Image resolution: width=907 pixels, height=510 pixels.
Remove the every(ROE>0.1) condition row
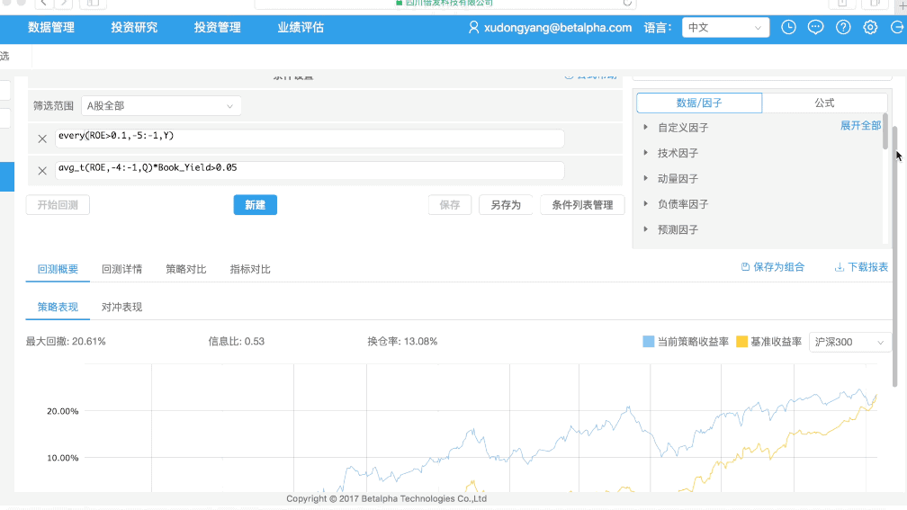click(x=42, y=139)
